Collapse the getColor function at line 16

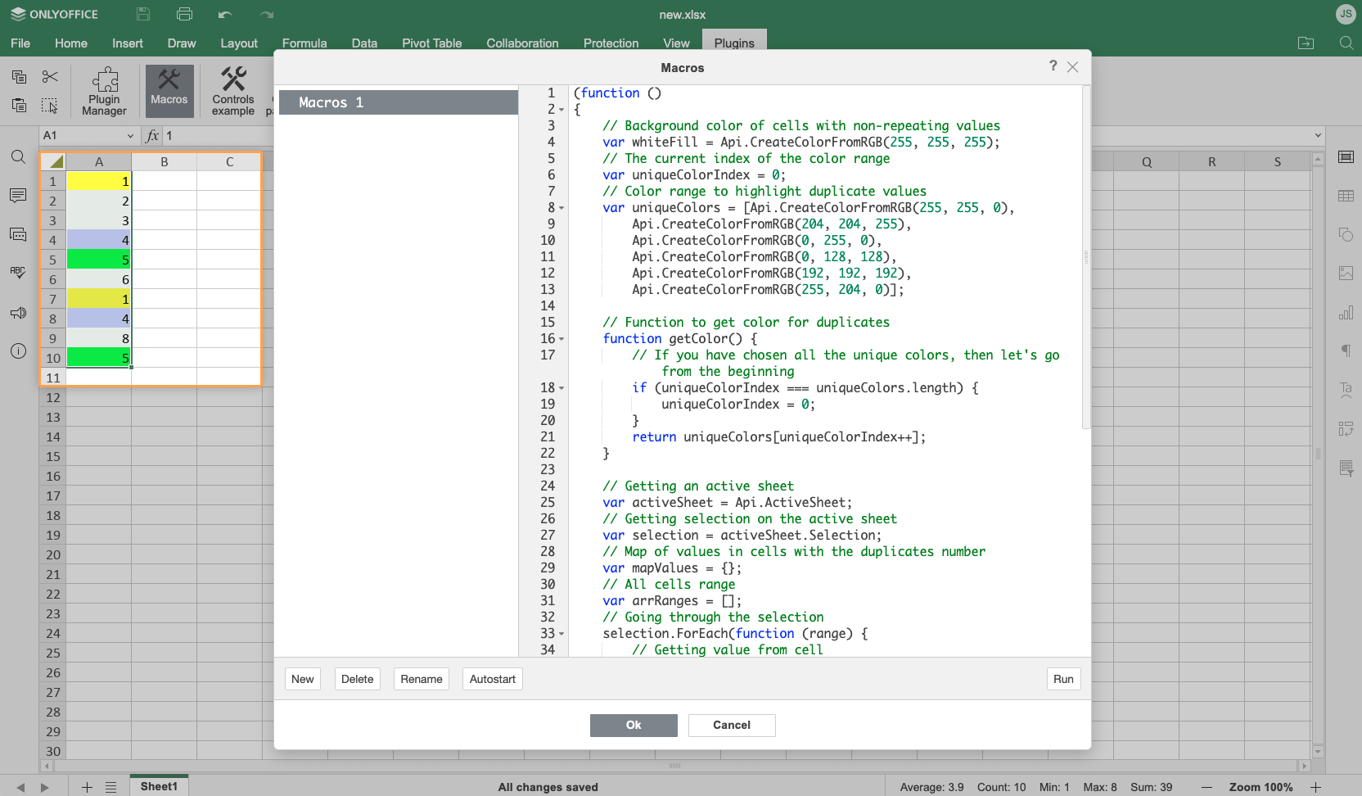561,339
